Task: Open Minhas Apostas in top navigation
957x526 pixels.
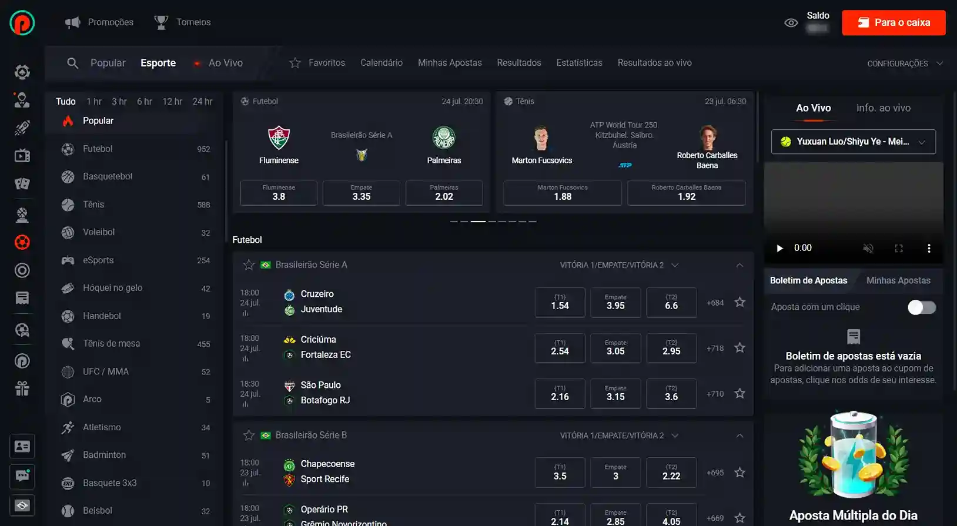Action: 450,63
